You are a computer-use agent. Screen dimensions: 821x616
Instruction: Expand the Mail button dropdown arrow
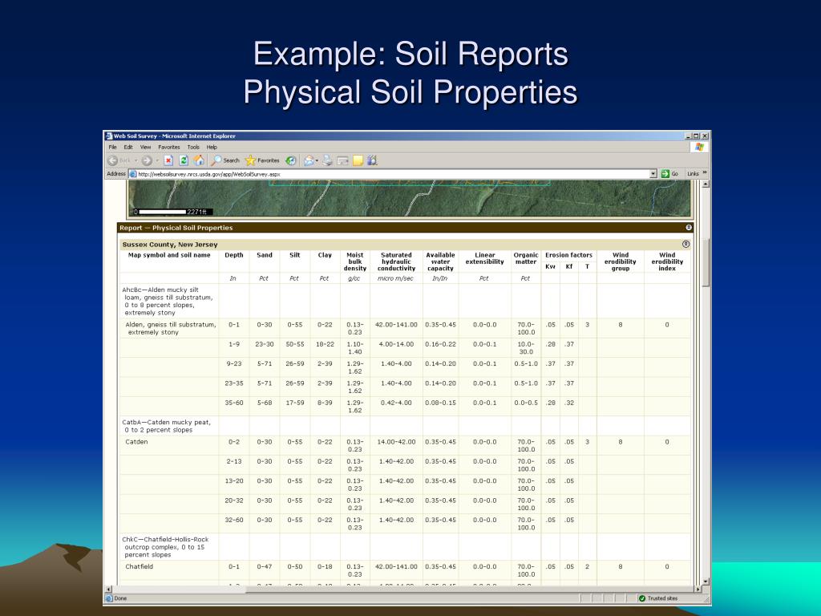(317, 160)
